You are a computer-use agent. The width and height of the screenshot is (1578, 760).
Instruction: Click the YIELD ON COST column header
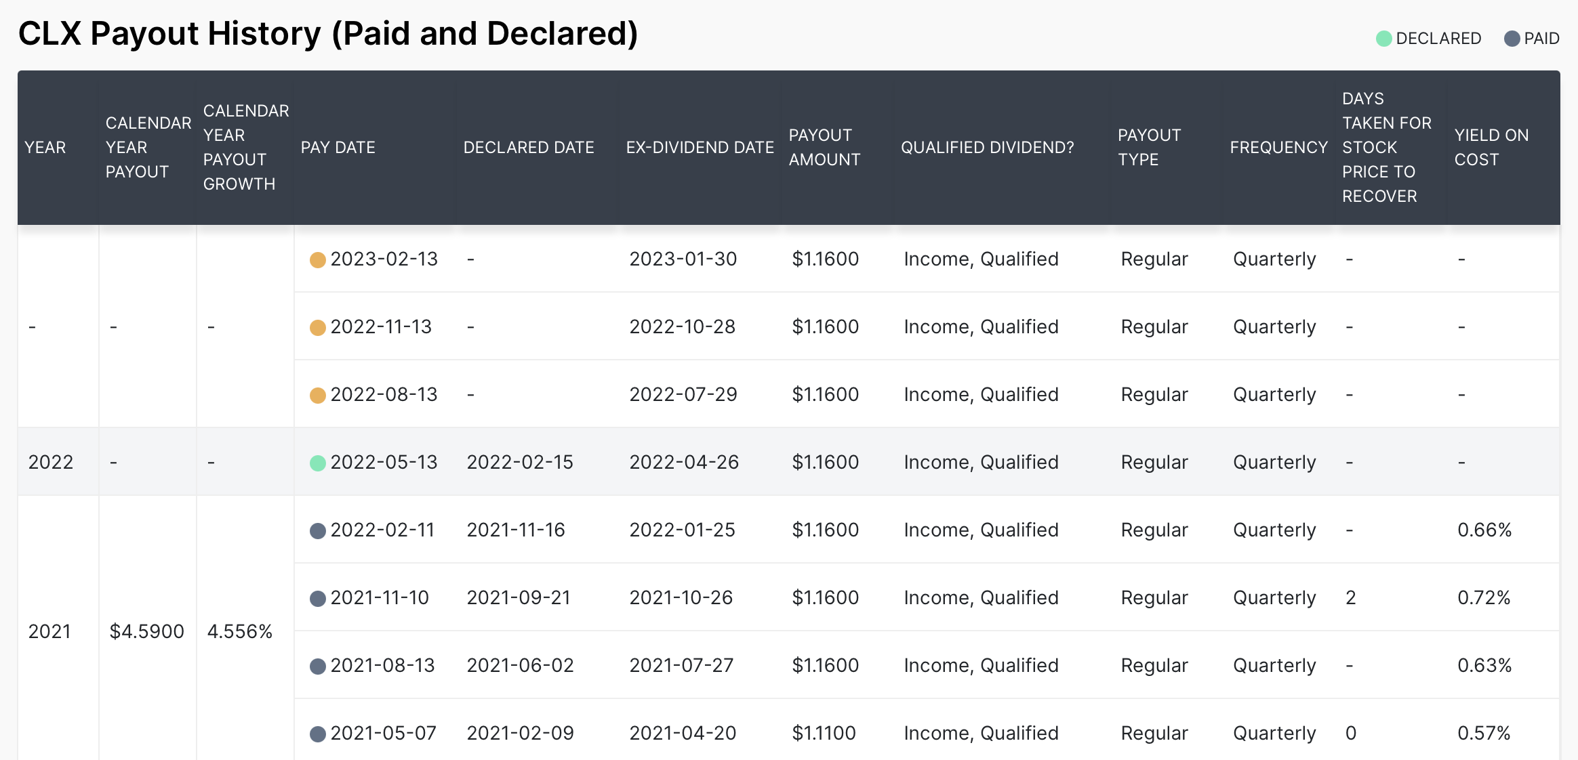(x=1491, y=147)
